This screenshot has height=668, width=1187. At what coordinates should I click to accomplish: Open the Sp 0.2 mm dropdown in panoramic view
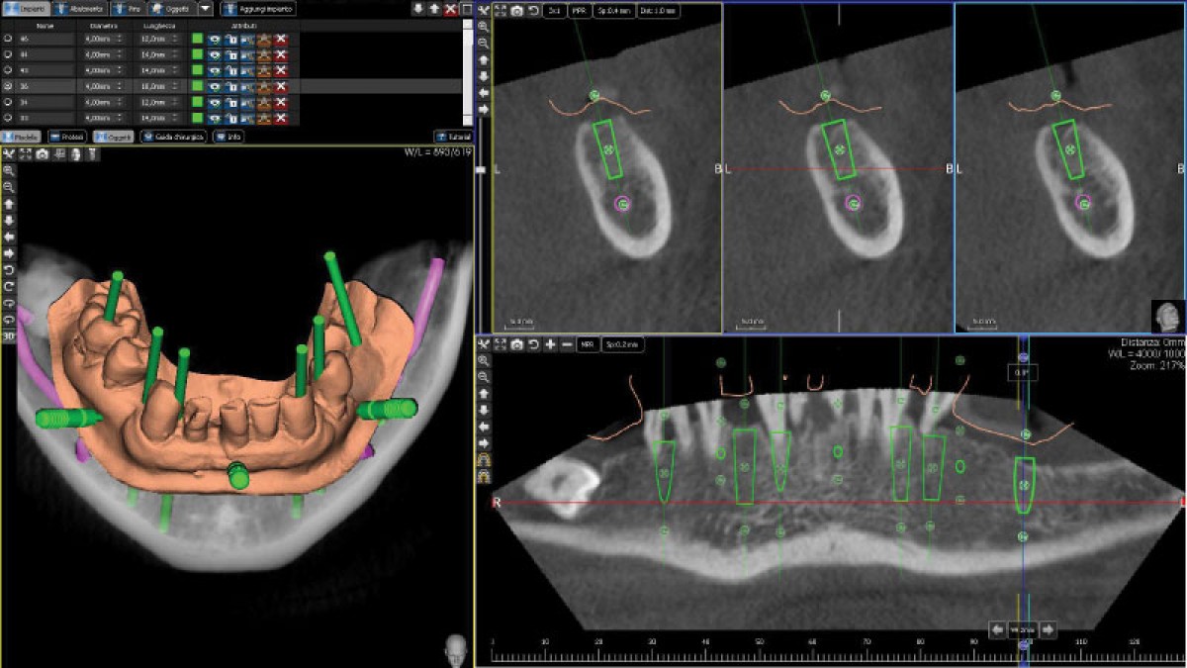tap(623, 344)
